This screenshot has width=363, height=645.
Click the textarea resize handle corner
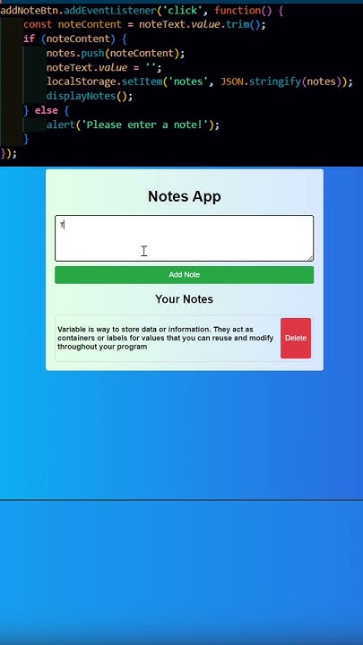[310, 257]
